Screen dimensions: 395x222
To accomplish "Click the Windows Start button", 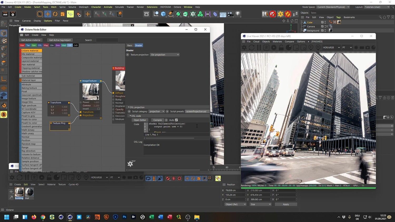I will click(7, 217).
